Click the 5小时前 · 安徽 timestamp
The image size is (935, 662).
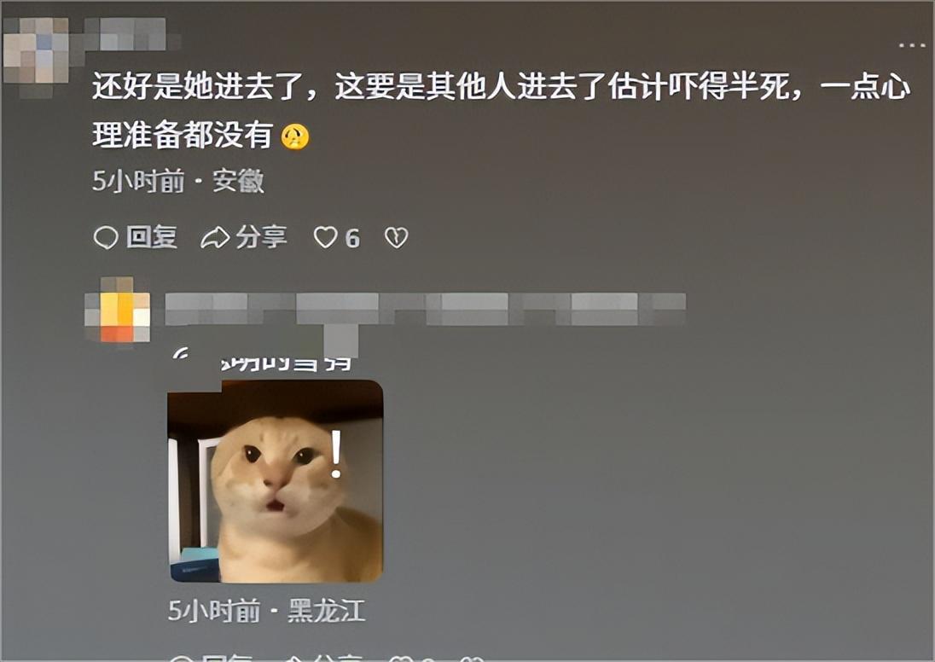coord(177,181)
